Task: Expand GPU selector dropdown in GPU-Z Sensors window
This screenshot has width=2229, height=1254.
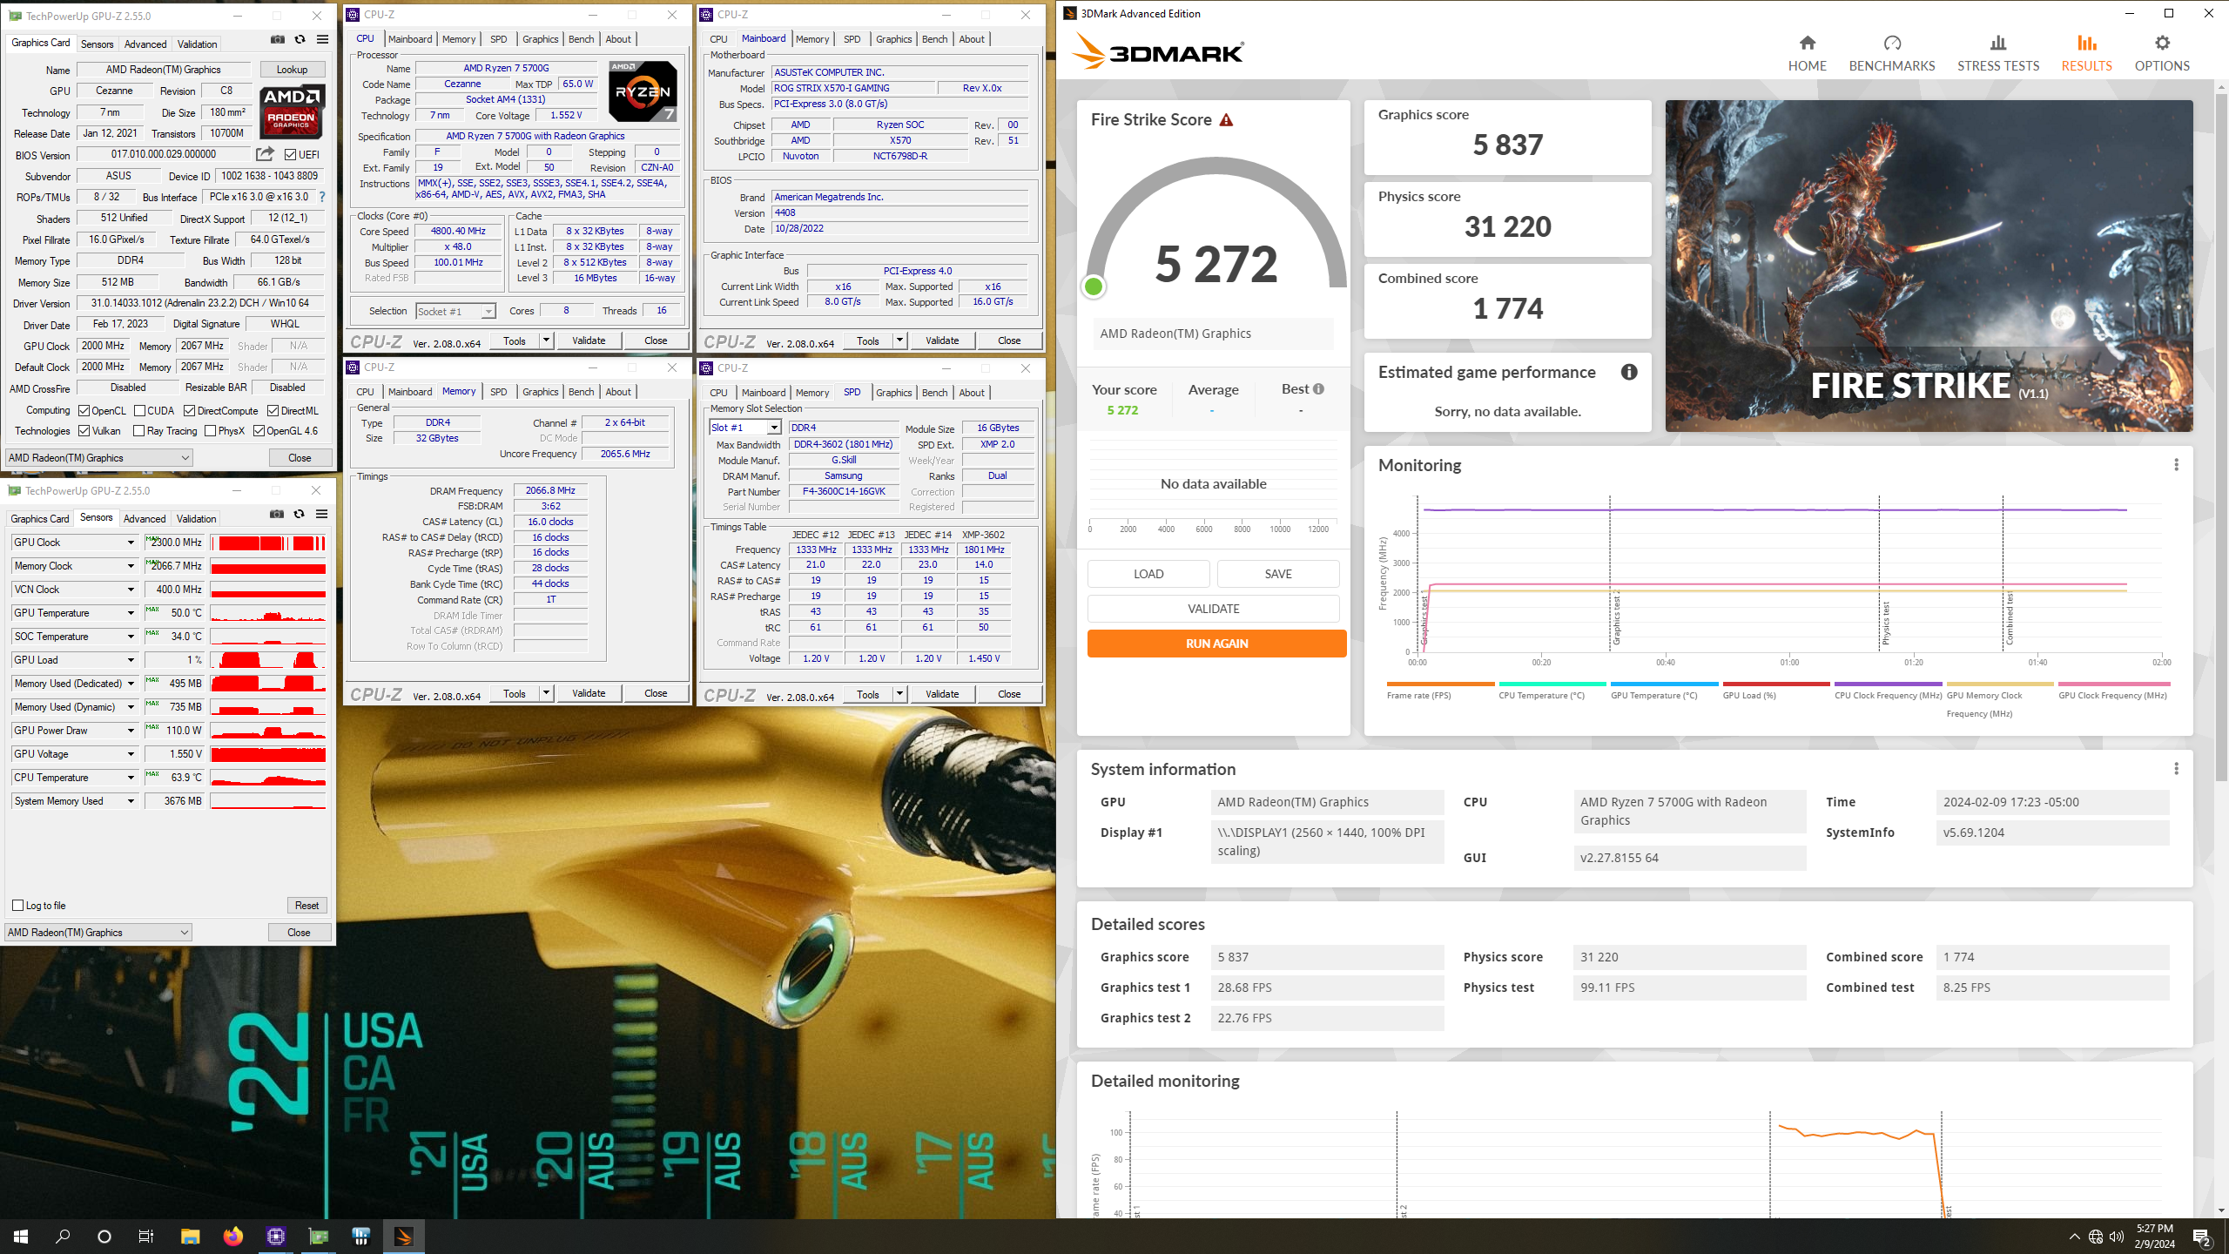Action: click(98, 933)
